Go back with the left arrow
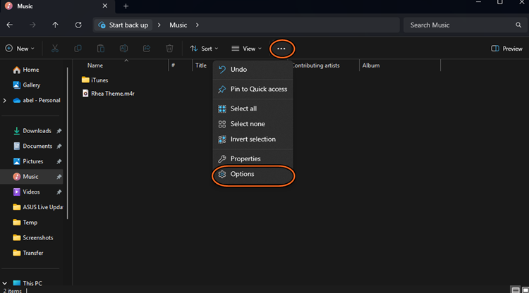The height and width of the screenshot is (293, 529). pyautogui.click(x=10, y=25)
